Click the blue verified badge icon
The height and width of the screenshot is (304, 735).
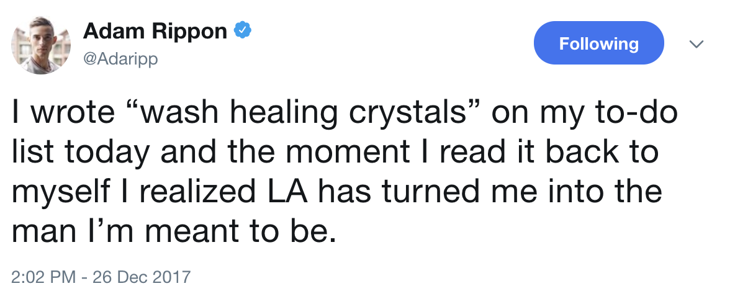pos(243,30)
